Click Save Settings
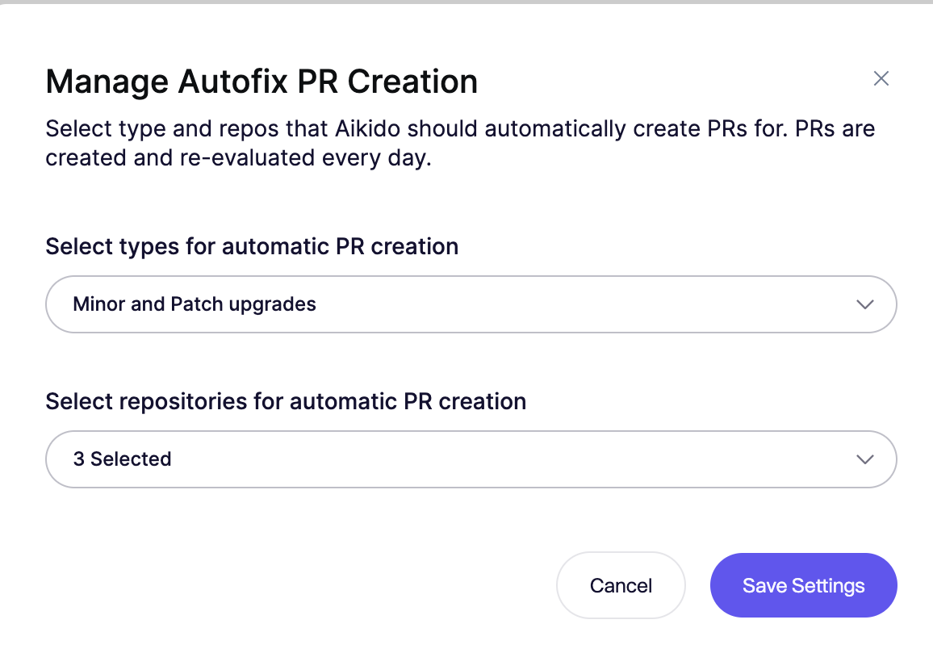This screenshot has width=933, height=649. click(x=803, y=585)
